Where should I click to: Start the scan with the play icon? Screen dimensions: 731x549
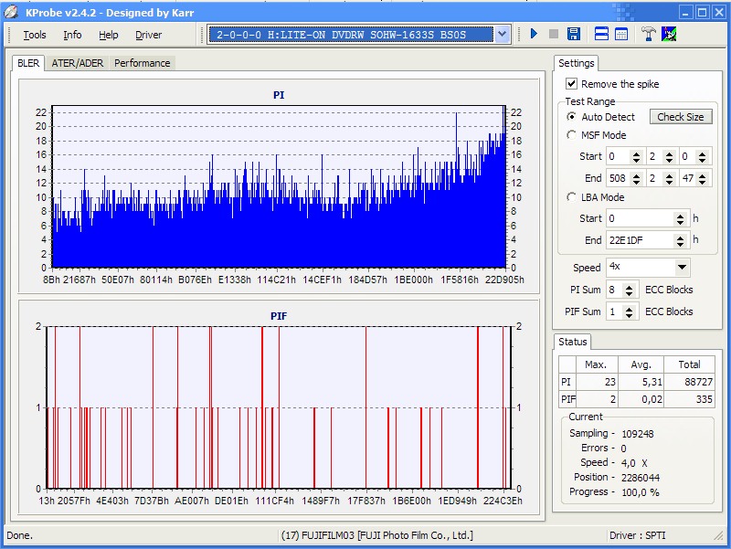click(535, 35)
